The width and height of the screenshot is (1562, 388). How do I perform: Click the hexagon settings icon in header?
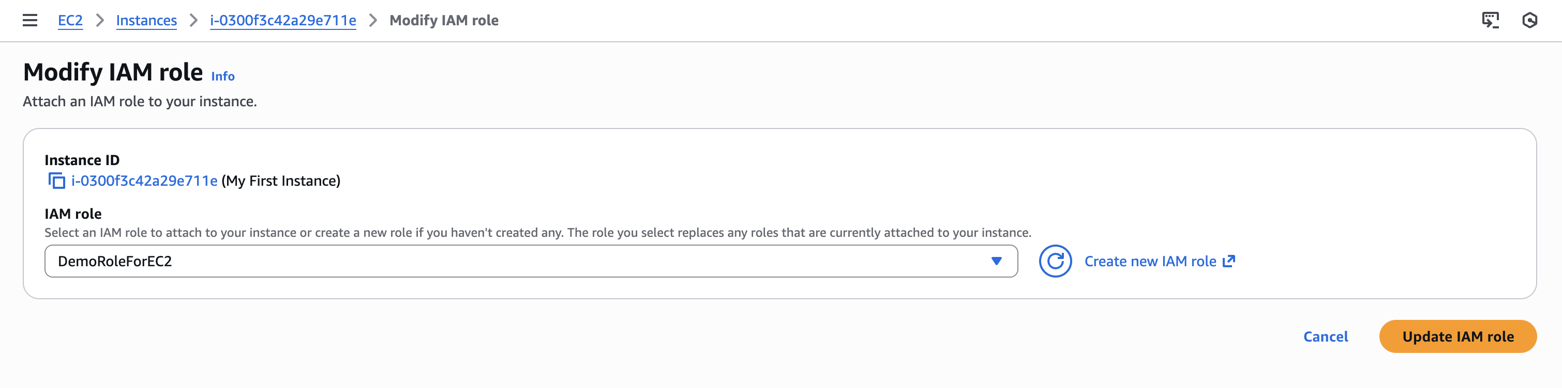1529,21
